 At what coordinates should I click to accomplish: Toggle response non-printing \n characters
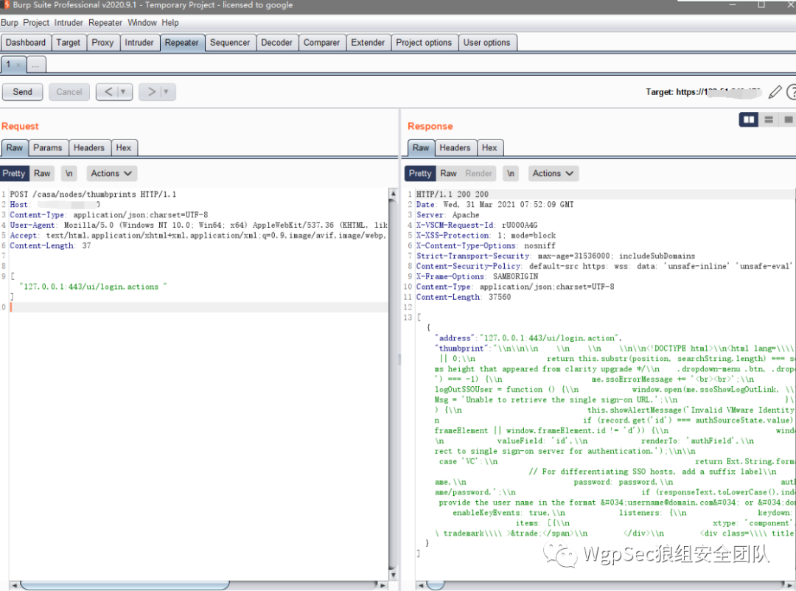[511, 174]
